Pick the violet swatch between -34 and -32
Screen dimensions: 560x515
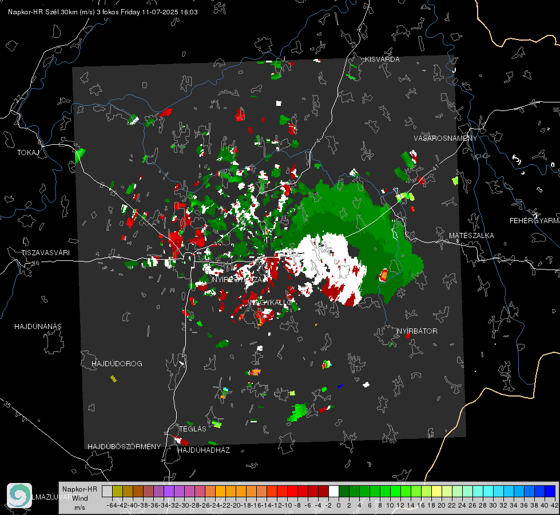coord(169,491)
